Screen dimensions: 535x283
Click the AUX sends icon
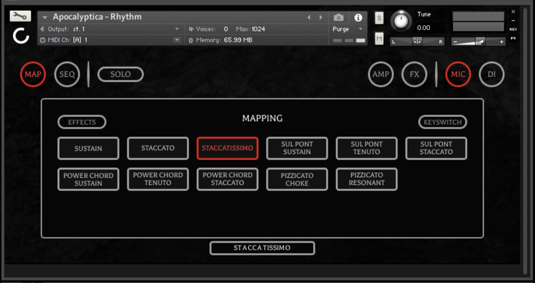point(513,29)
